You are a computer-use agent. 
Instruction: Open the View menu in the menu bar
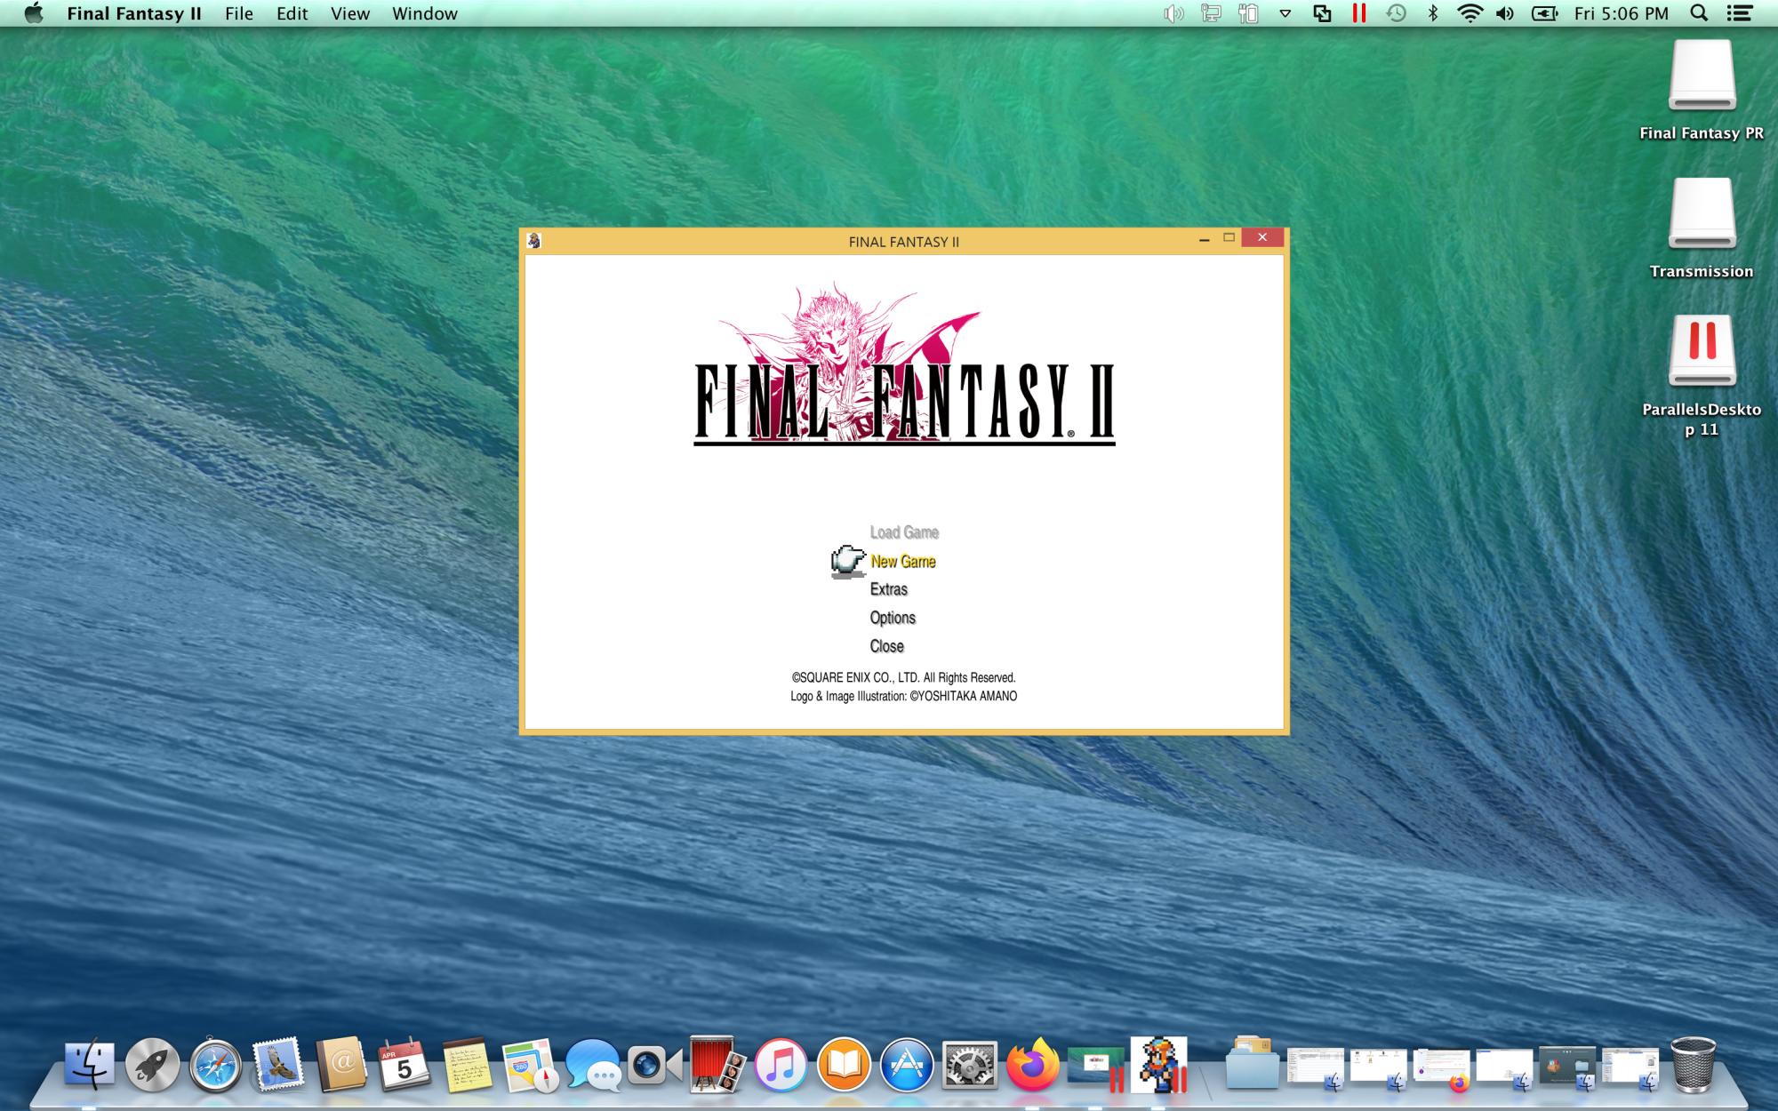coord(349,13)
